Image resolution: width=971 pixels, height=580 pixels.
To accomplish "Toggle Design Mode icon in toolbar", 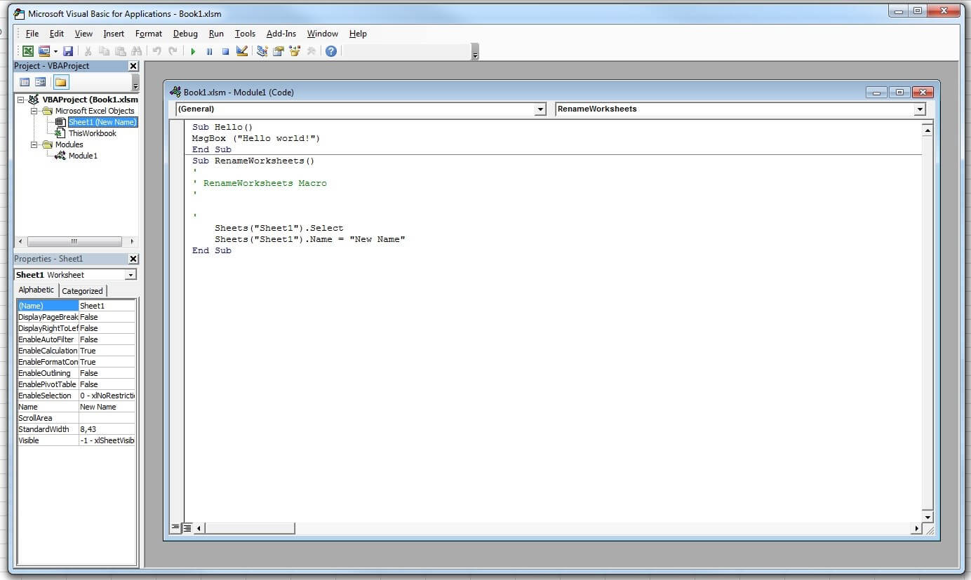I will [242, 51].
